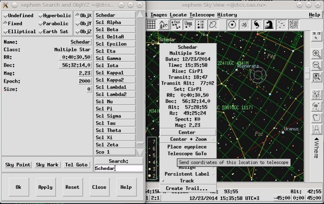Edit the Dec field 56:32:14.0
The image size is (324, 204).
tap(75, 65)
